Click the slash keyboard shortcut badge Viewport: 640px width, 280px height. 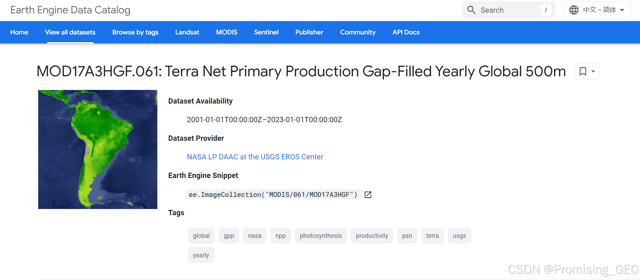click(546, 10)
